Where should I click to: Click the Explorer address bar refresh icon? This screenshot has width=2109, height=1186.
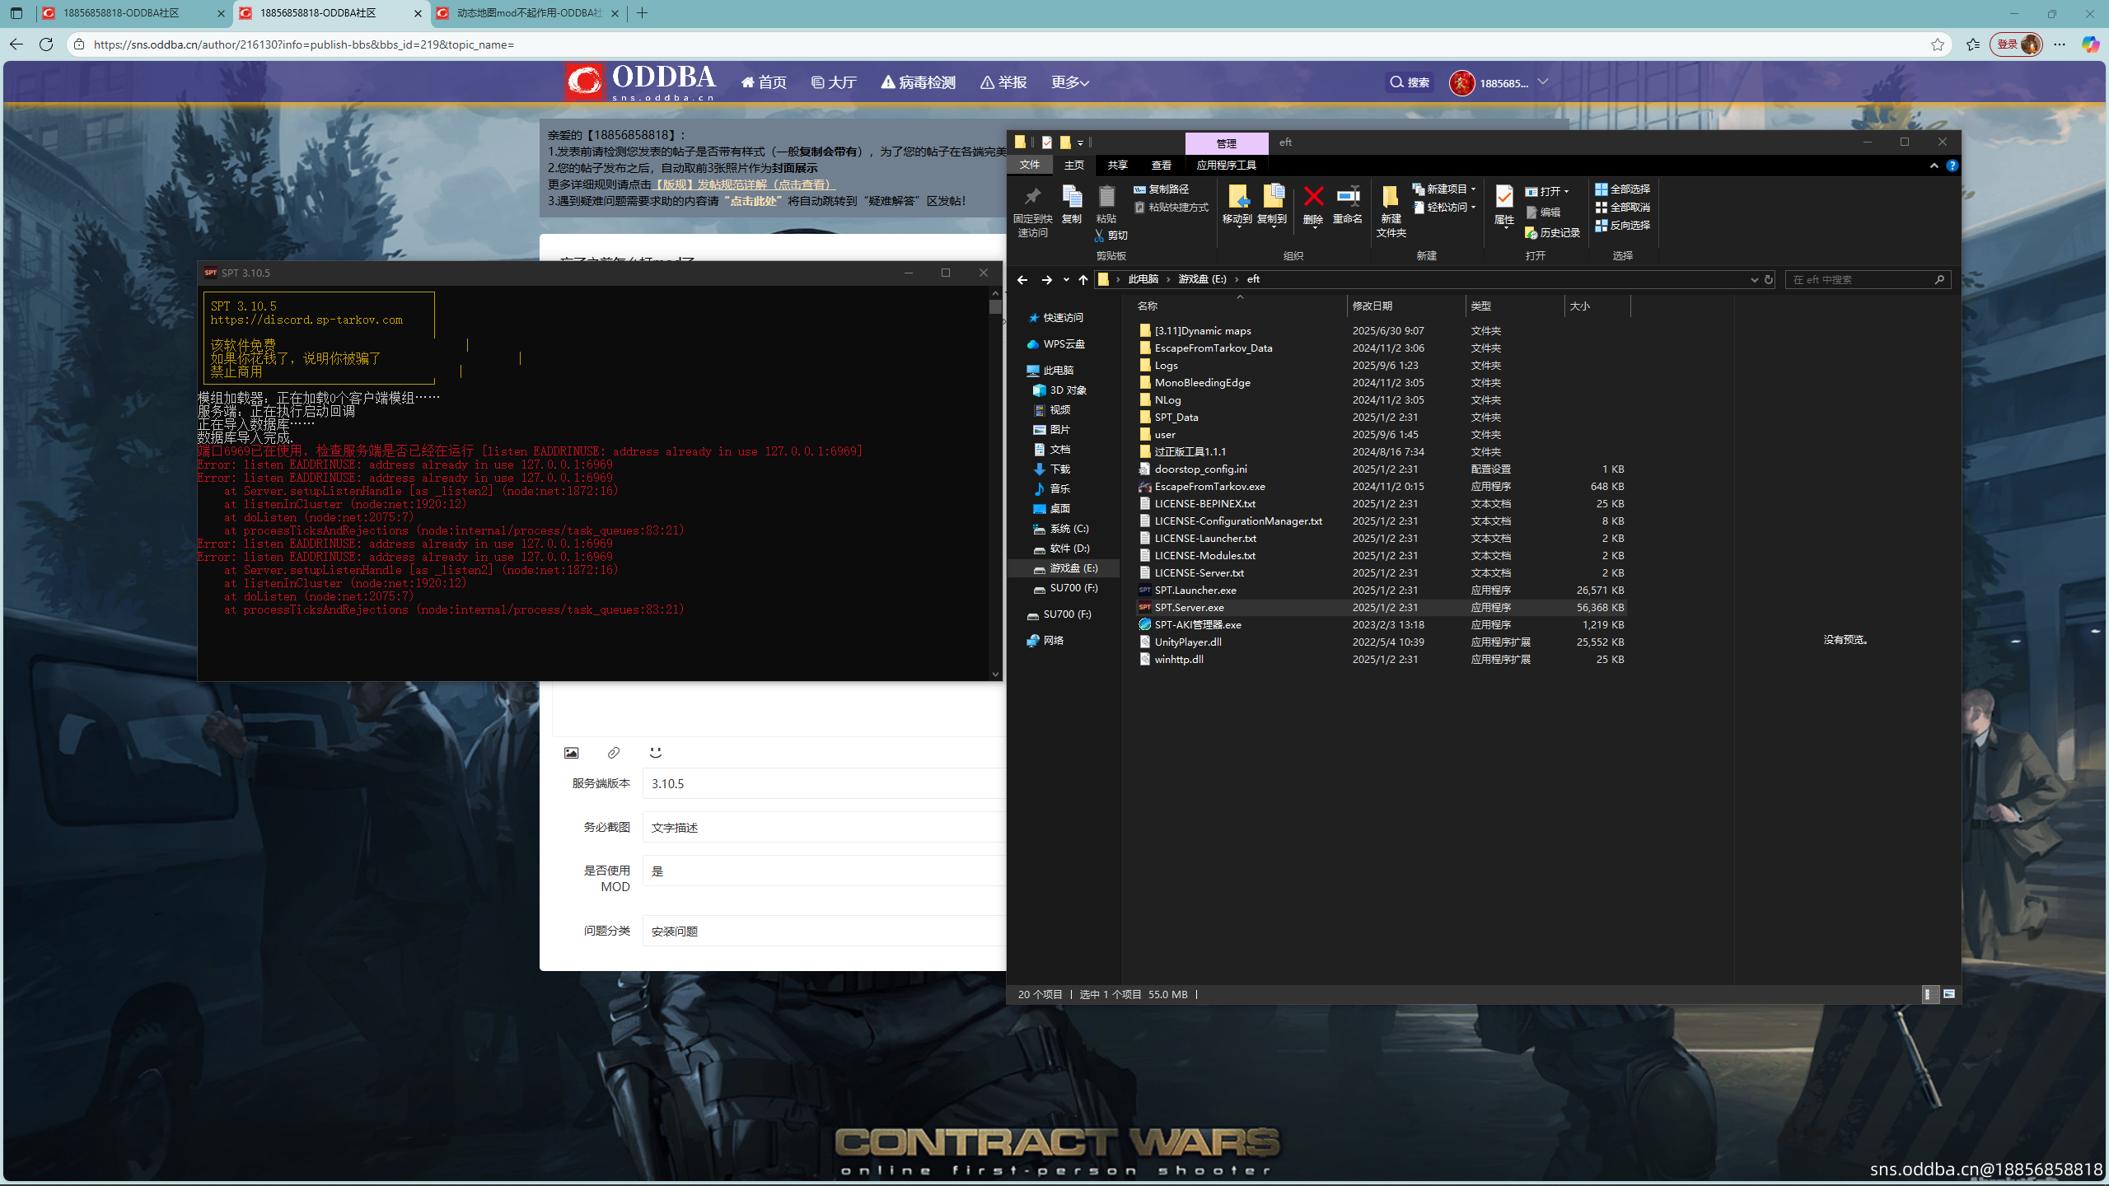pyautogui.click(x=1768, y=280)
